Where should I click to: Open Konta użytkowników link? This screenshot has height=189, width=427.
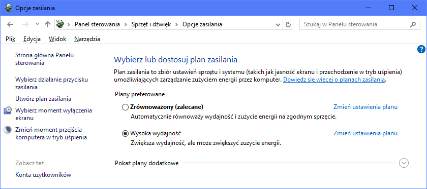click(x=43, y=175)
